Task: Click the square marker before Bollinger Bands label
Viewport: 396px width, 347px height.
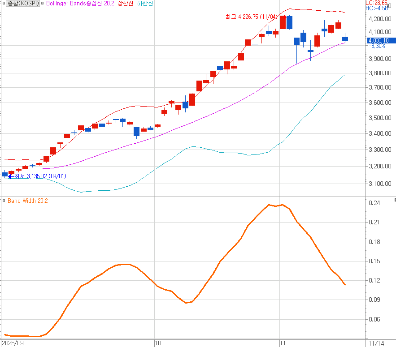Action: [43, 3]
